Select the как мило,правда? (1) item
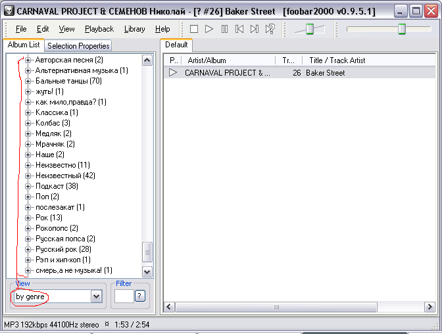The image size is (442, 334). 71,102
